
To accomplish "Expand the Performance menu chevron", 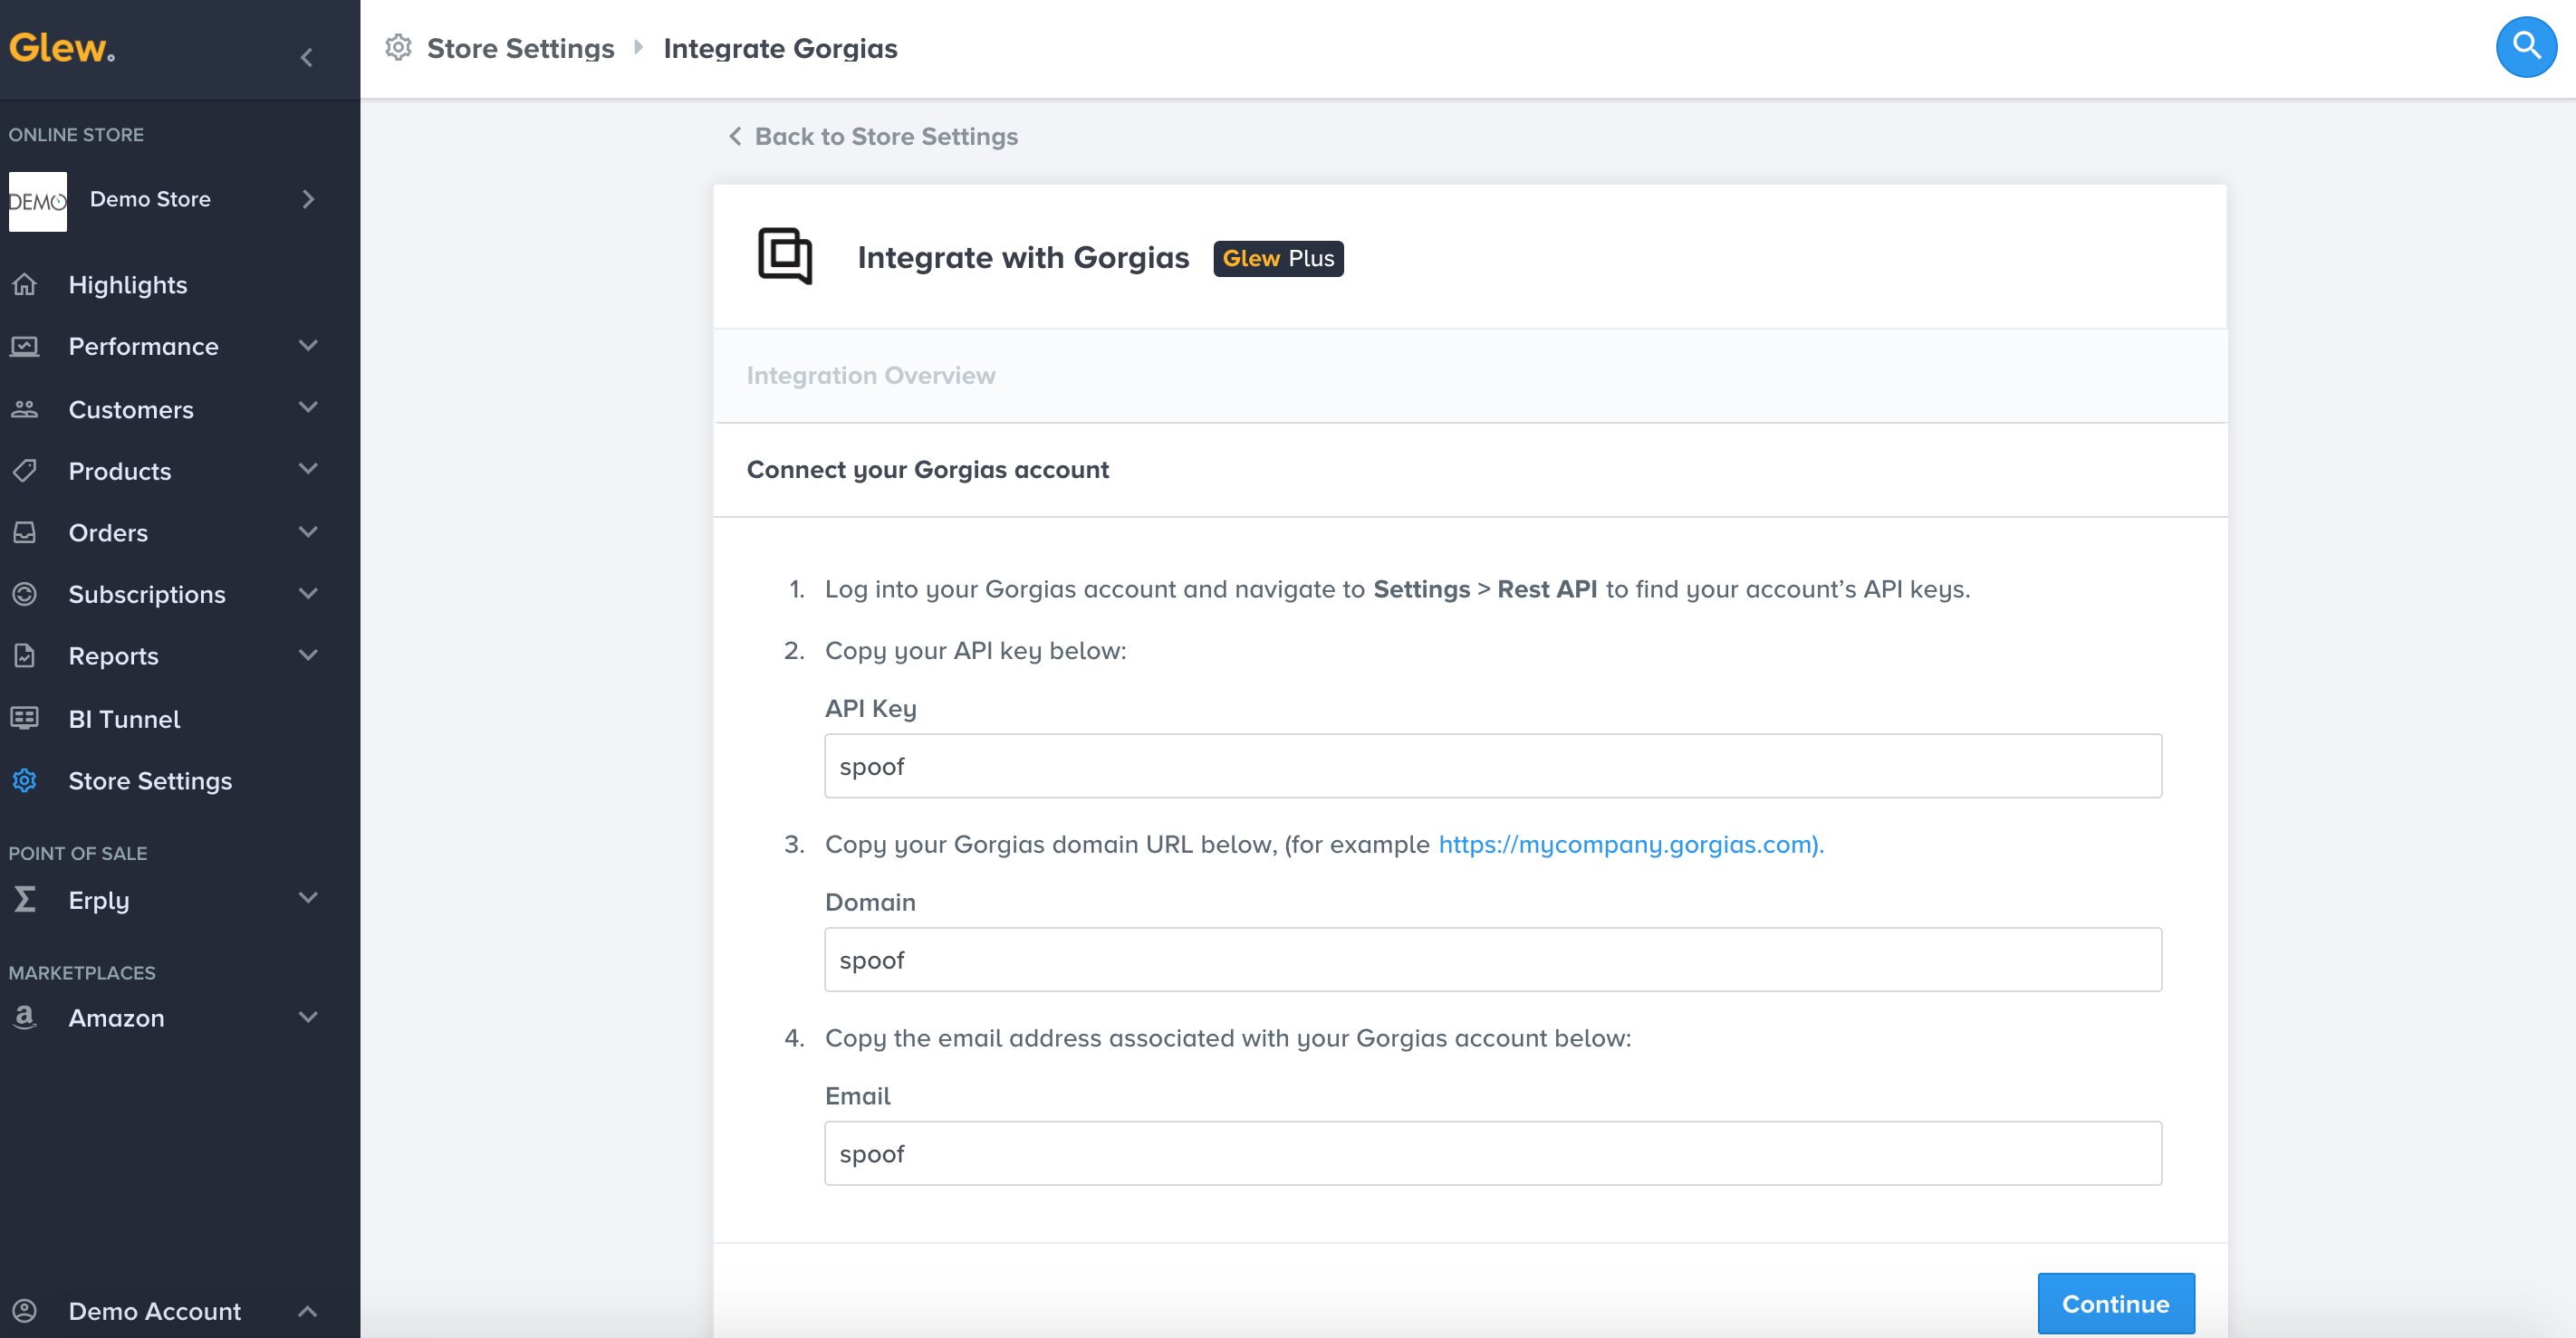I will [308, 345].
